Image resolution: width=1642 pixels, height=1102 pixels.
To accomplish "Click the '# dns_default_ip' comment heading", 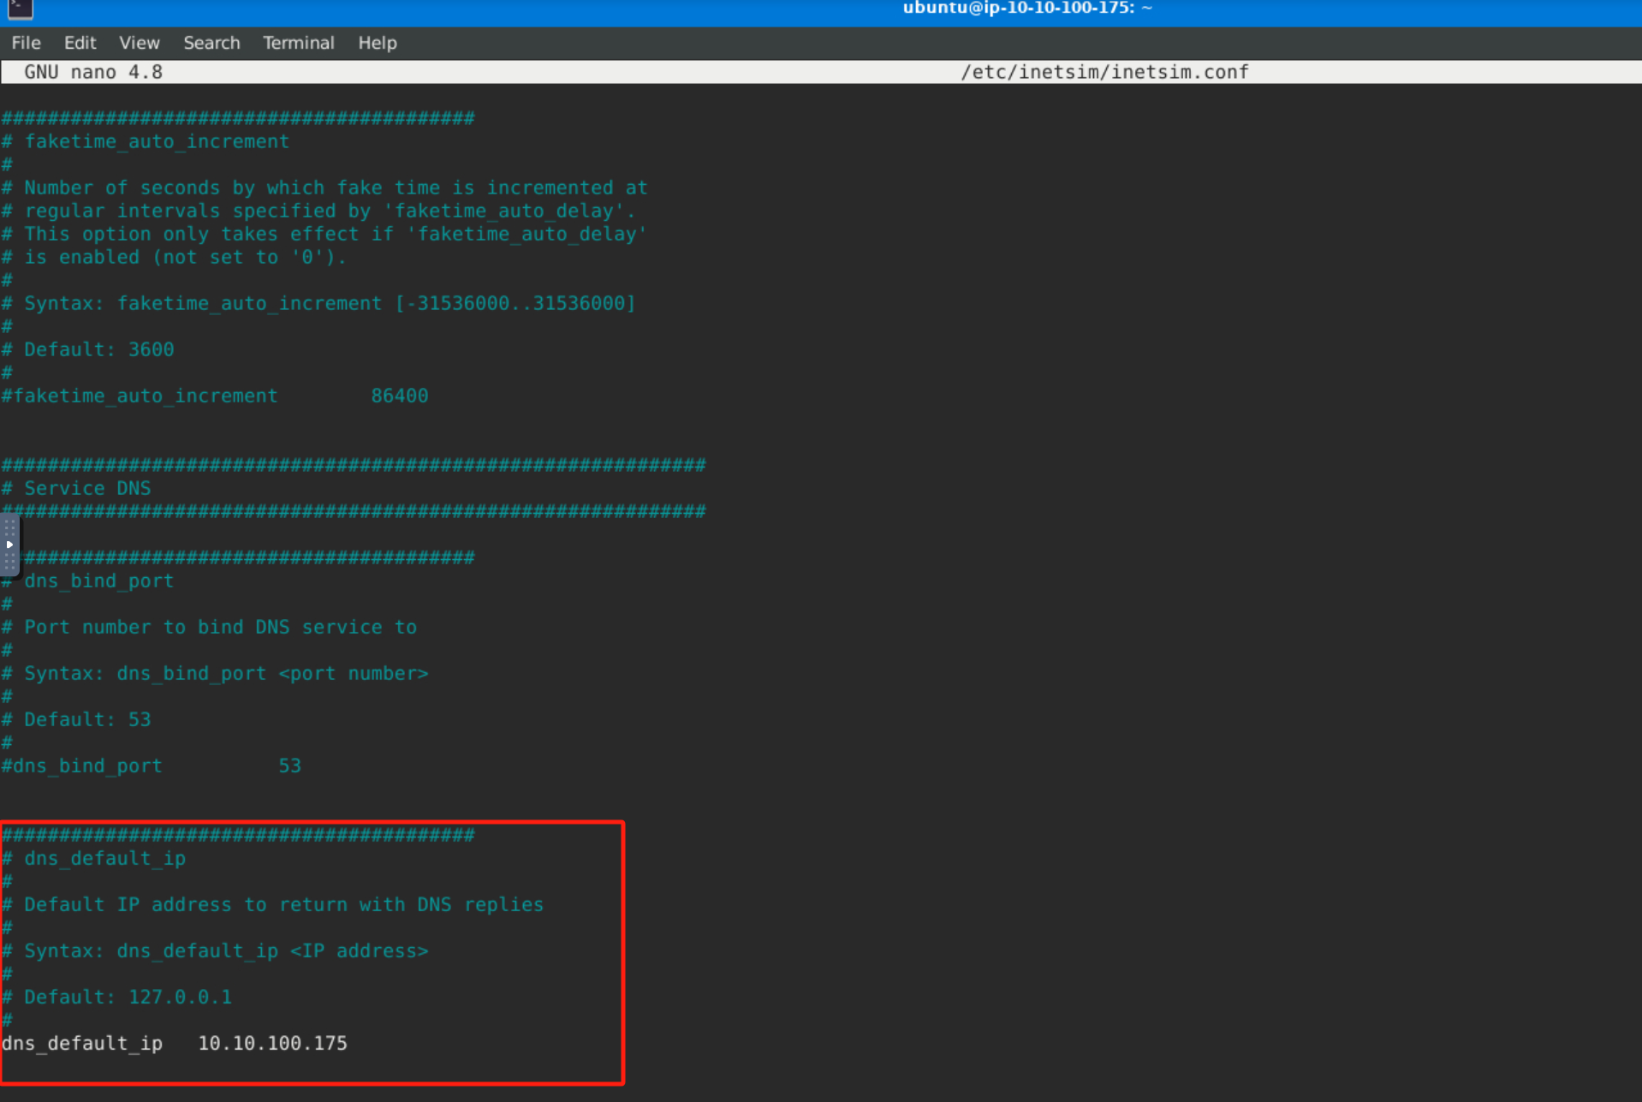I will pyautogui.click(x=93, y=858).
